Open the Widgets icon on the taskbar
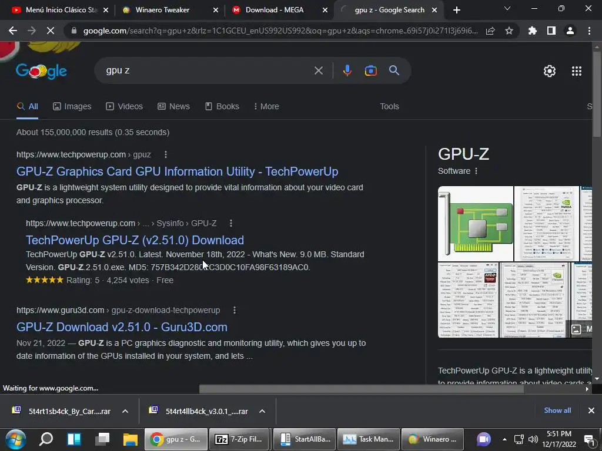 (x=73, y=439)
